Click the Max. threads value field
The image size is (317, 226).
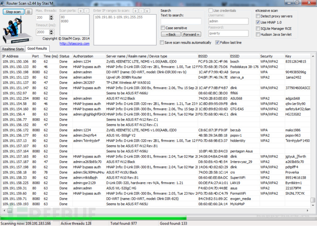(42, 17)
